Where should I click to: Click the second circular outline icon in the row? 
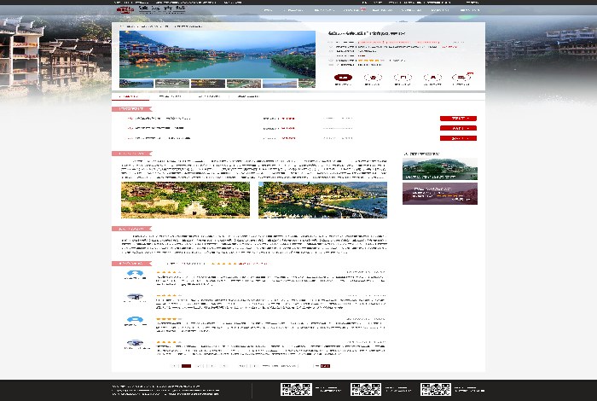[x=373, y=78]
